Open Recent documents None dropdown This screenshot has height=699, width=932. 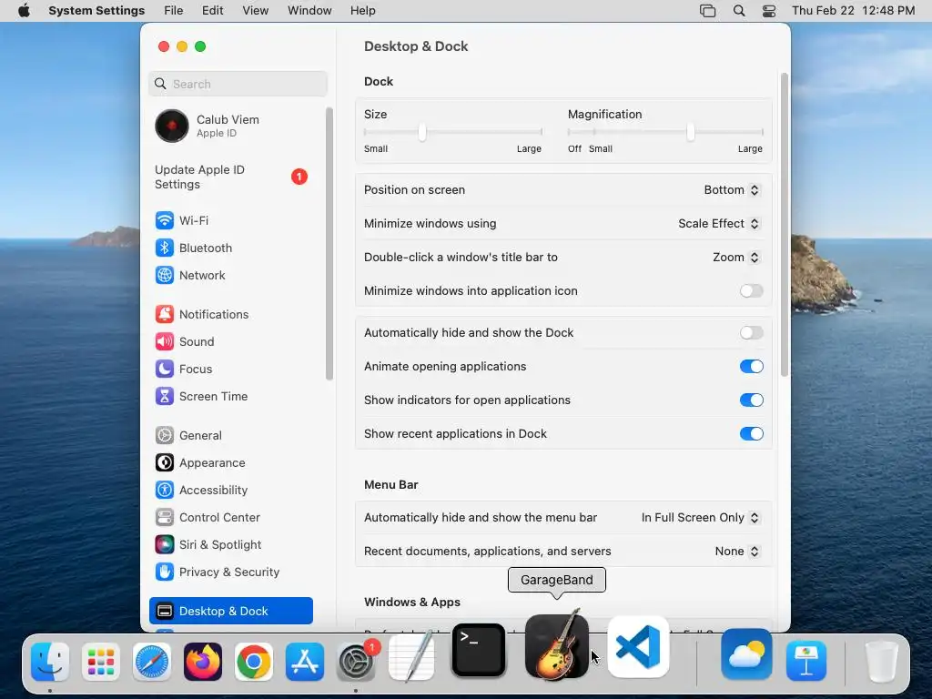coord(737,551)
